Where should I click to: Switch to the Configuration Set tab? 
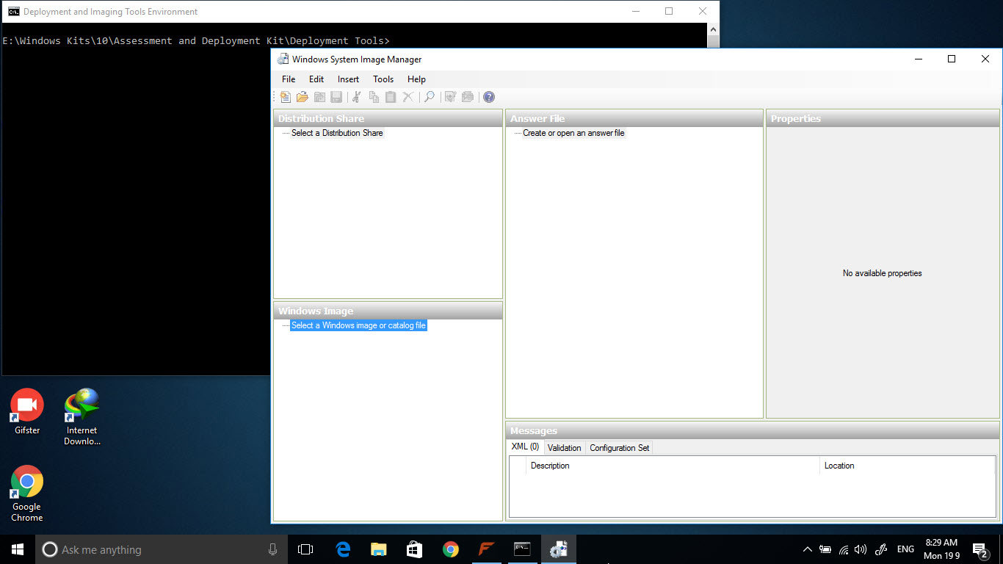pos(618,447)
